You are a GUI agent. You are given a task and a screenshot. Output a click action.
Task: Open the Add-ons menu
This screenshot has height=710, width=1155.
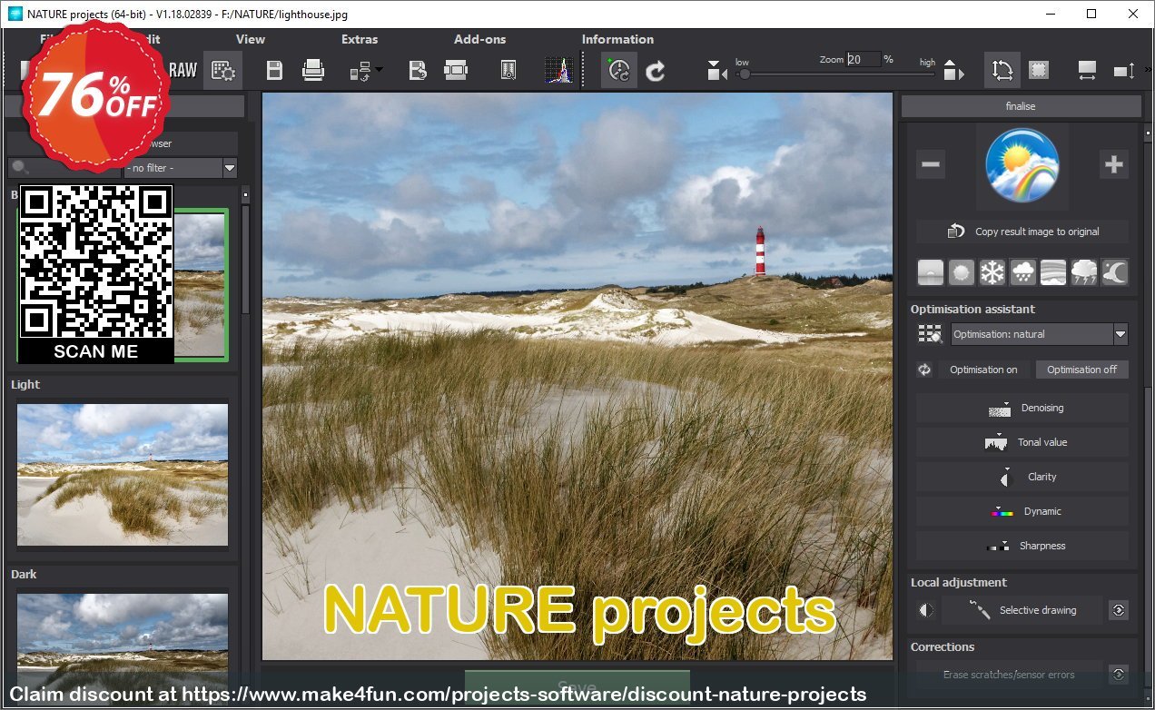480,39
